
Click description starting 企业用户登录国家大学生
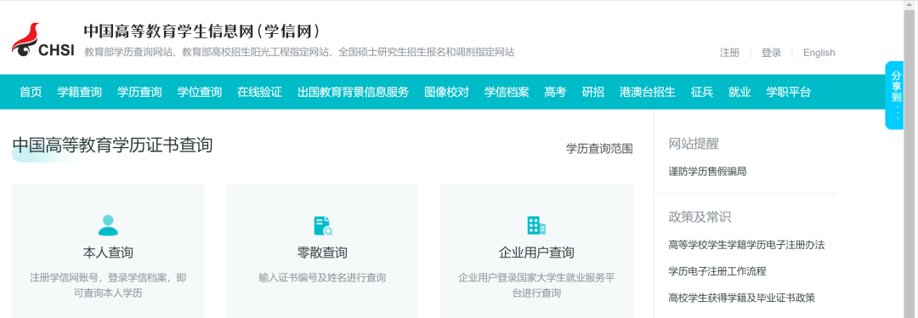[x=536, y=285]
